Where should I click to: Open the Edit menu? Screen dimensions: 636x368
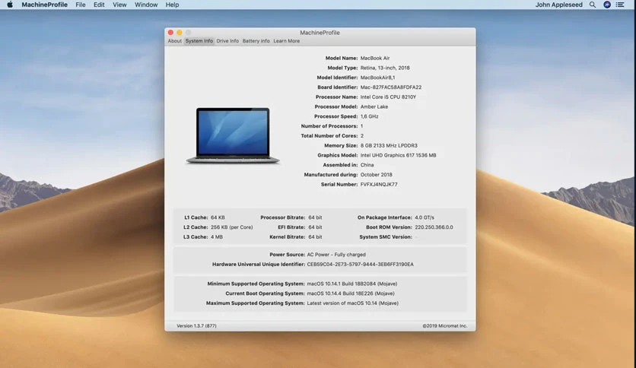coord(99,5)
